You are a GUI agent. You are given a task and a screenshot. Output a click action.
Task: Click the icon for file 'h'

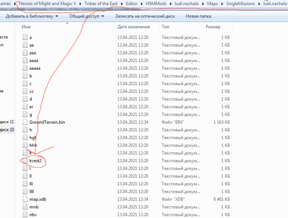tap(25, 130)
